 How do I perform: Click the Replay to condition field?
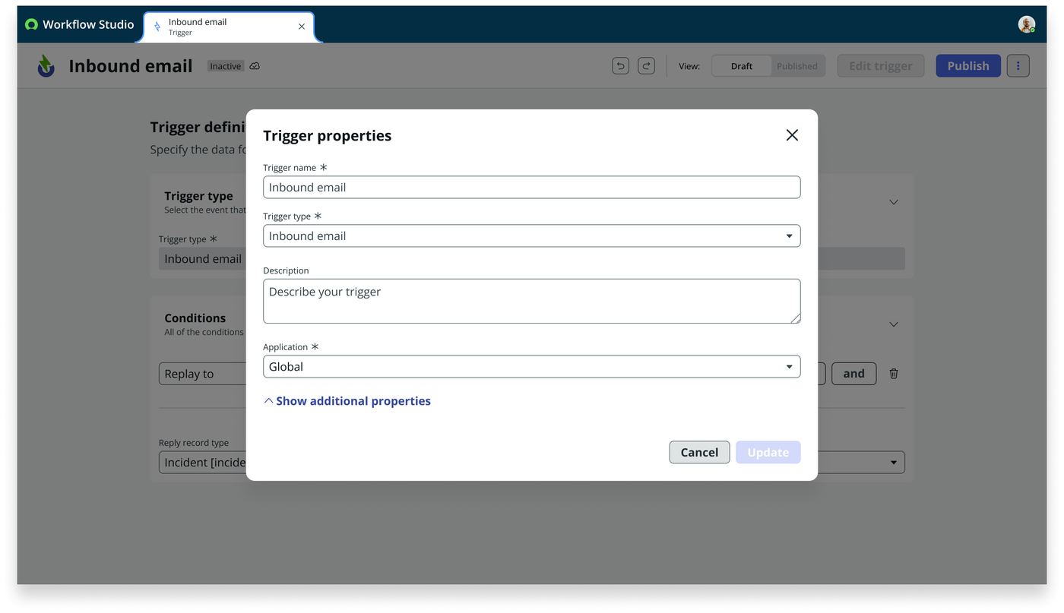click(202, 374)
